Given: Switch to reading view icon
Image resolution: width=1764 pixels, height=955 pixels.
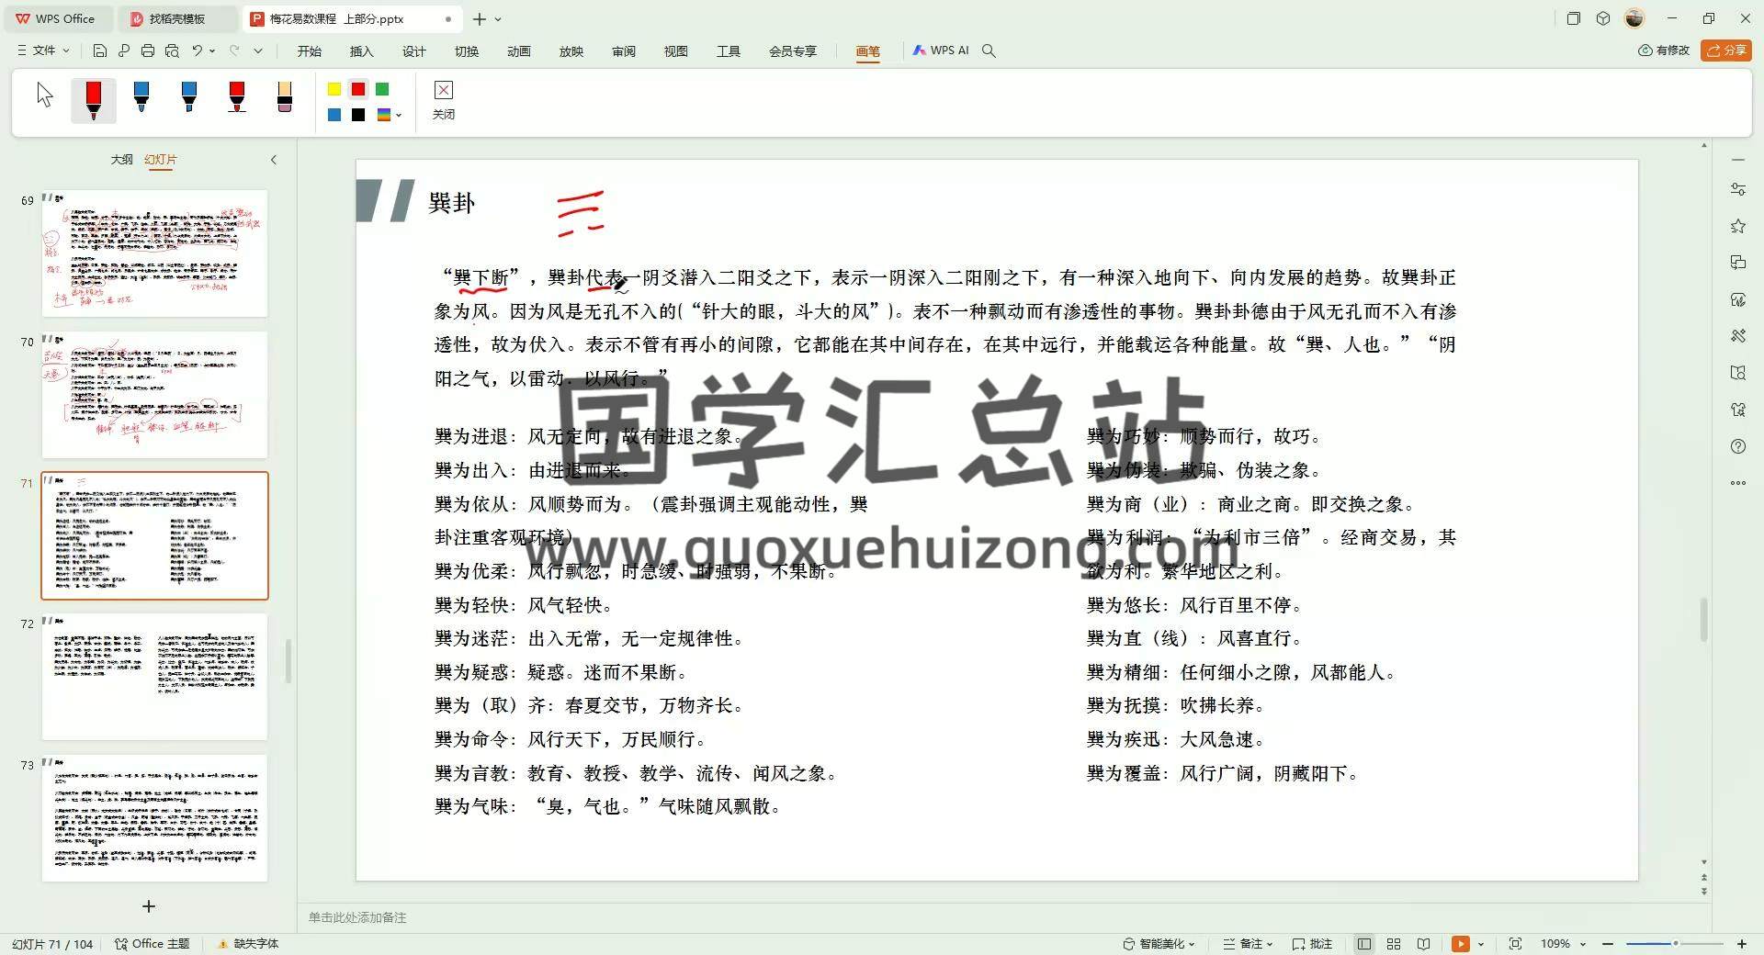Looking at the screenshot, I should click(x=1423, y=944).
